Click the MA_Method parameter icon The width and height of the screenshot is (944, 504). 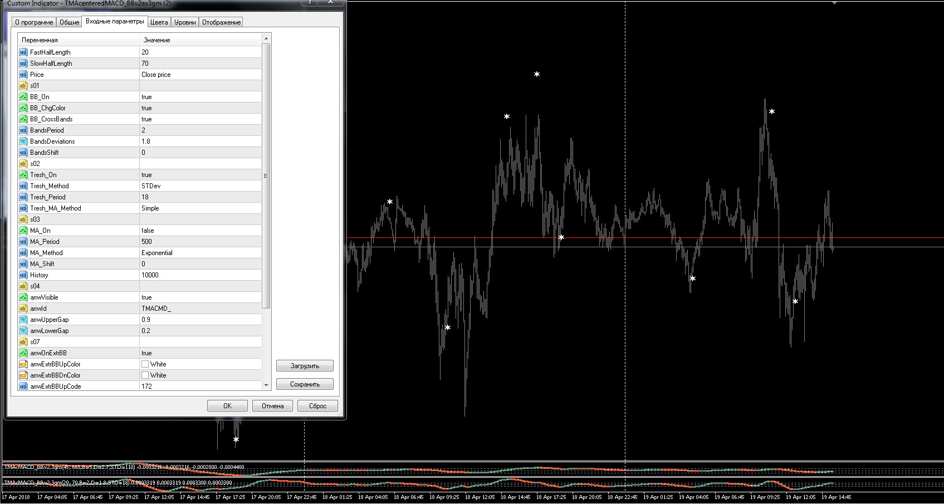pos(23,253)
